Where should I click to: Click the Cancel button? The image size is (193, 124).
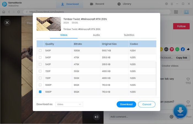point(147,104)
